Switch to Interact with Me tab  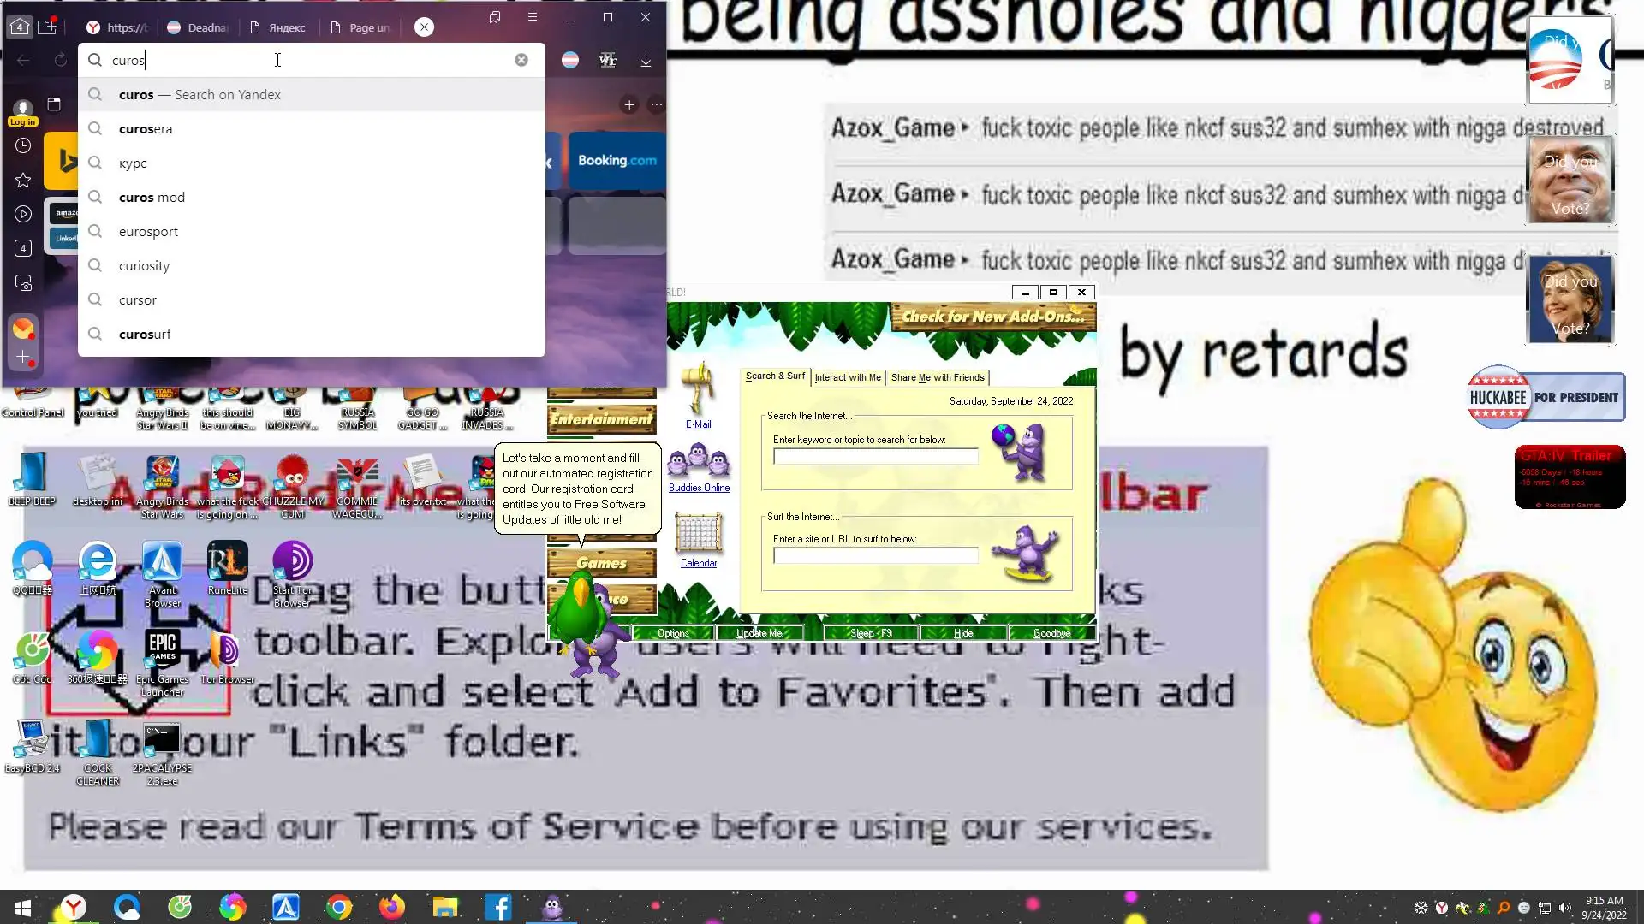pyautogui.click(x=847, y=377)
